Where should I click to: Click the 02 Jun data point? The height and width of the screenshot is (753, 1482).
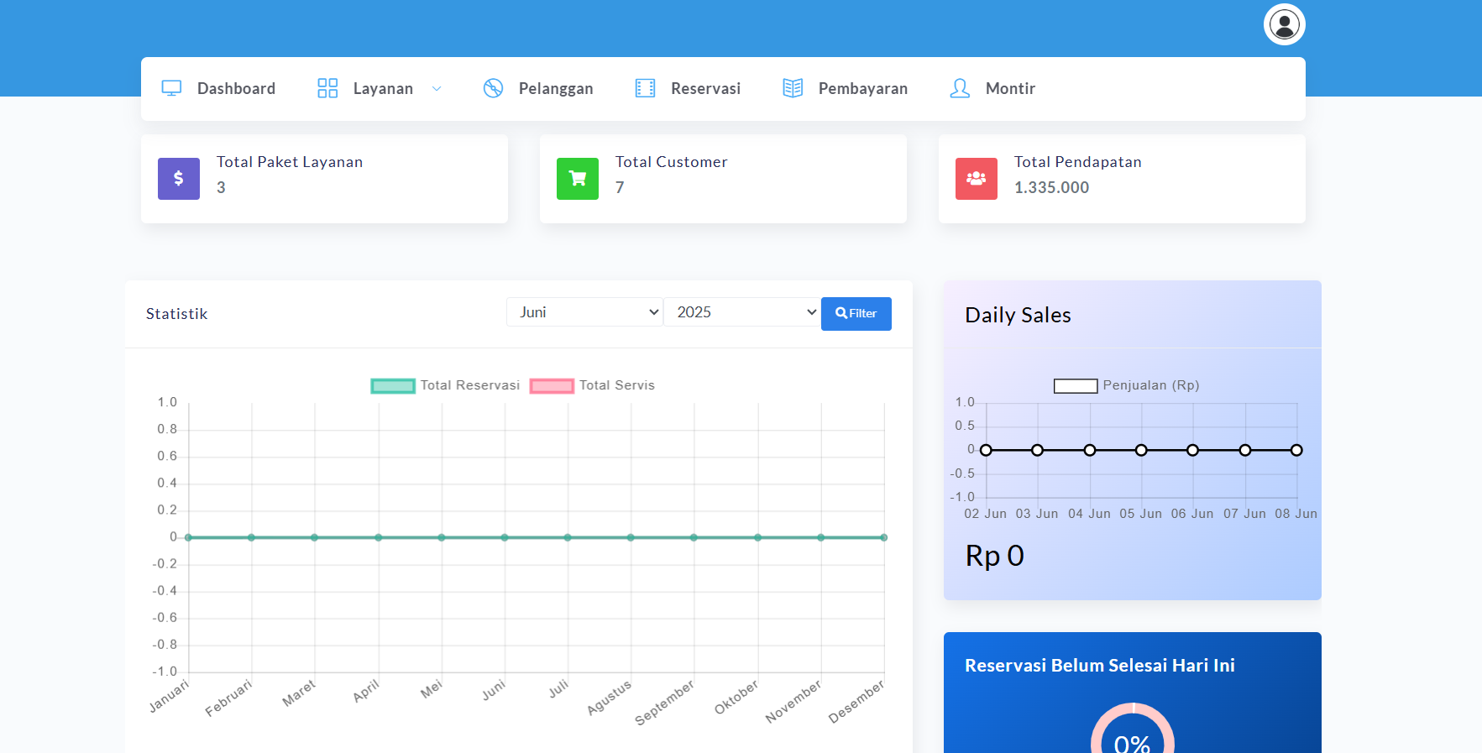(986, 450)
